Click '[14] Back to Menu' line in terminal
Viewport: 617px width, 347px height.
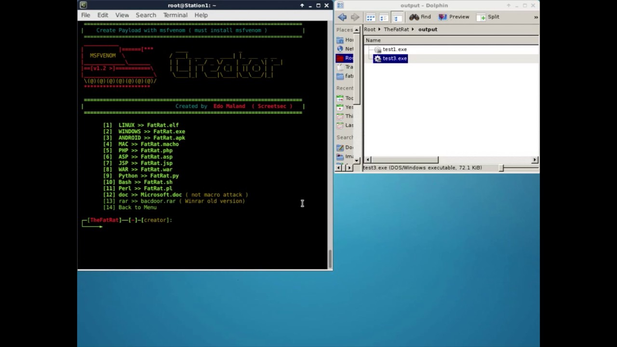point(130,207)
